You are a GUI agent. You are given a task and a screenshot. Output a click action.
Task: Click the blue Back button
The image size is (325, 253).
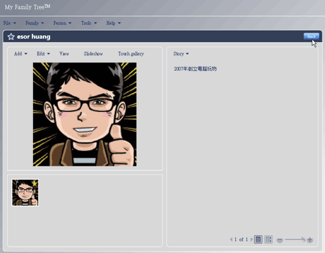311,36
